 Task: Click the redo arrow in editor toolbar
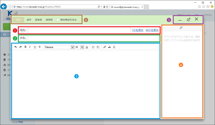[21, 47]
